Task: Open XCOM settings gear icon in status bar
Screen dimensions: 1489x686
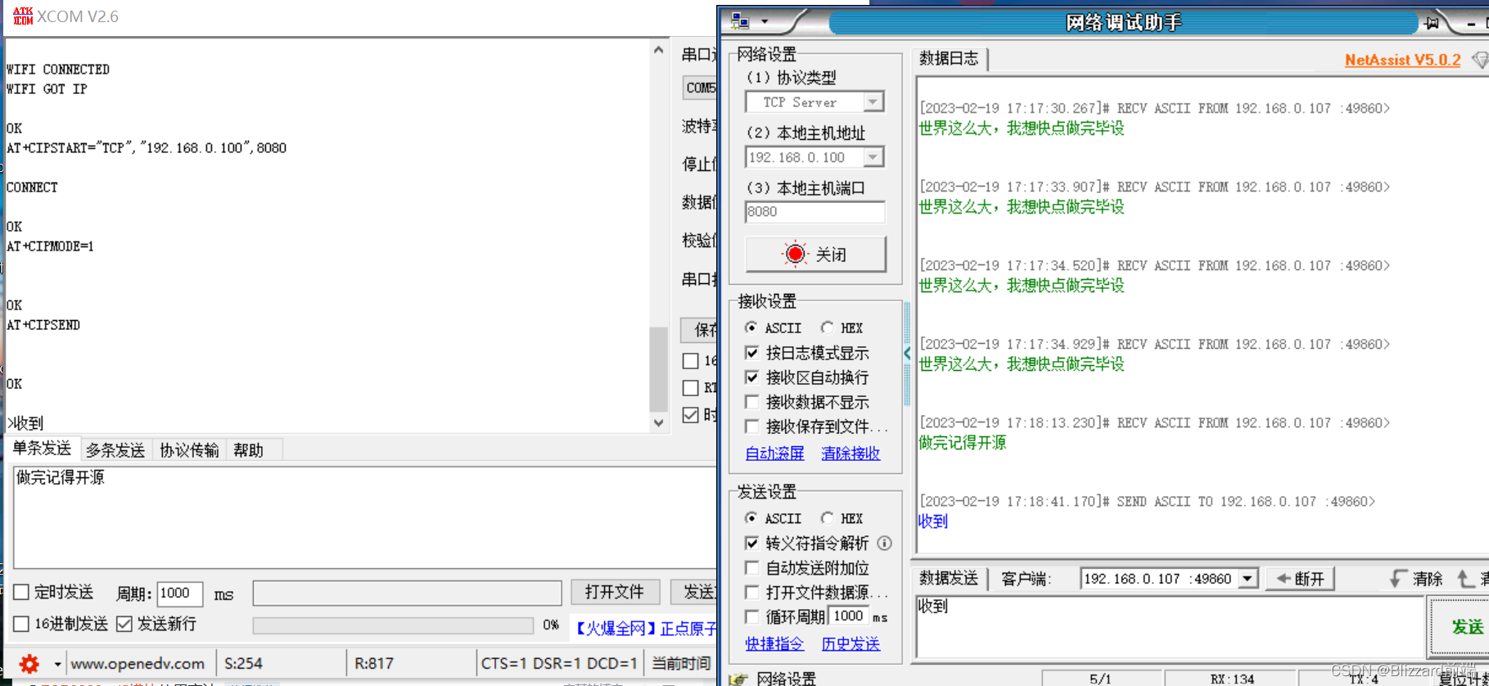Action: click(29, 663)
